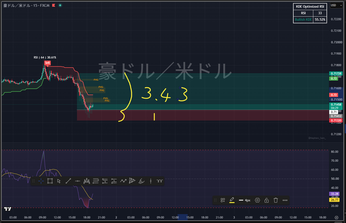Click the 55.52% table value
This screenshot has height=223, width=346.
click(x=320, y=19)
